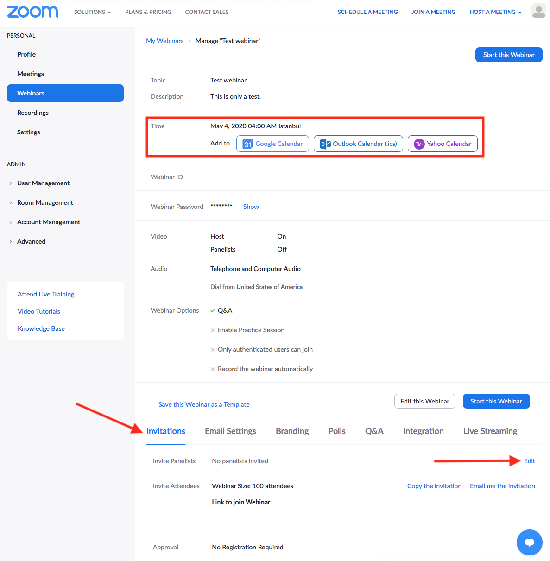Expand the Advanced admin section
The width and height of the screenshot is (550, 561).
click(x=31, y=241)
